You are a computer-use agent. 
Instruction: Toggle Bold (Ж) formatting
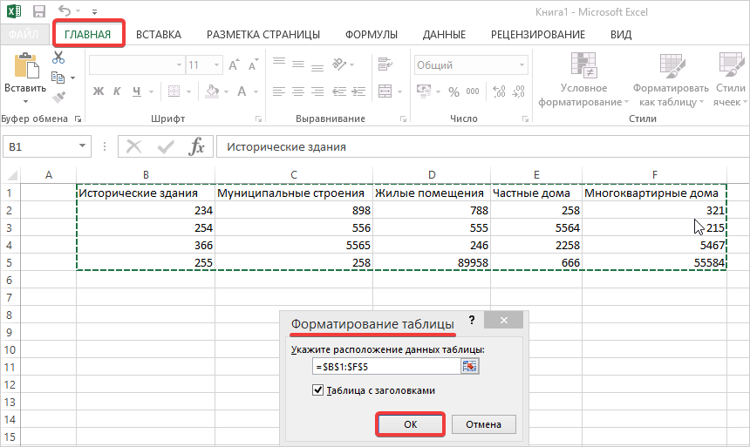(x=98, y=91)
